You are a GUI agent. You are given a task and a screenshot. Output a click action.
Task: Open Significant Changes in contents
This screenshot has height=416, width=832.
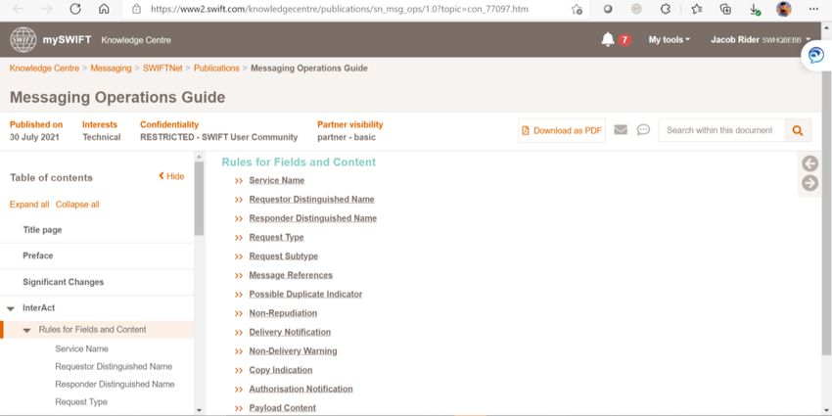tap(64, 282)
